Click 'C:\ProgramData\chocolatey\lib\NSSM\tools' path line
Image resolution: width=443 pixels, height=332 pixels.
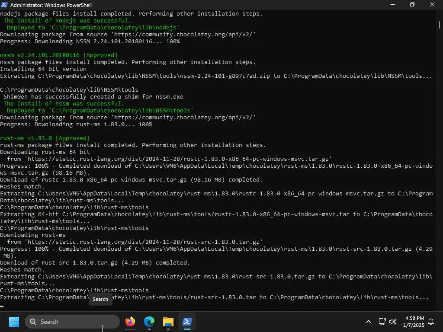tap(69, 89)
